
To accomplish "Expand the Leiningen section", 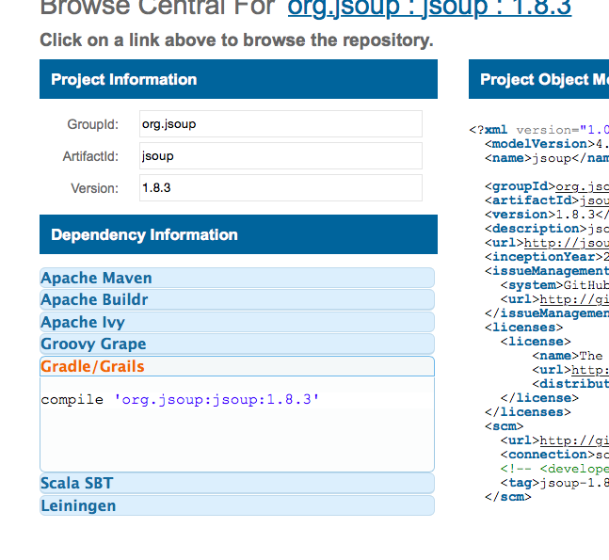I will tap(237, 505).
